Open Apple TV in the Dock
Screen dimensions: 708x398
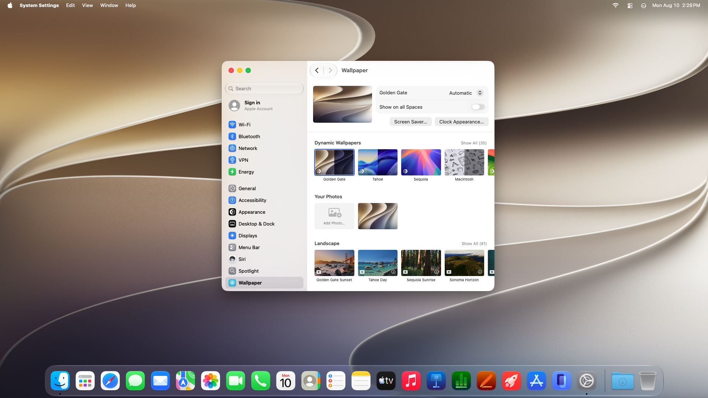point(386,381)
